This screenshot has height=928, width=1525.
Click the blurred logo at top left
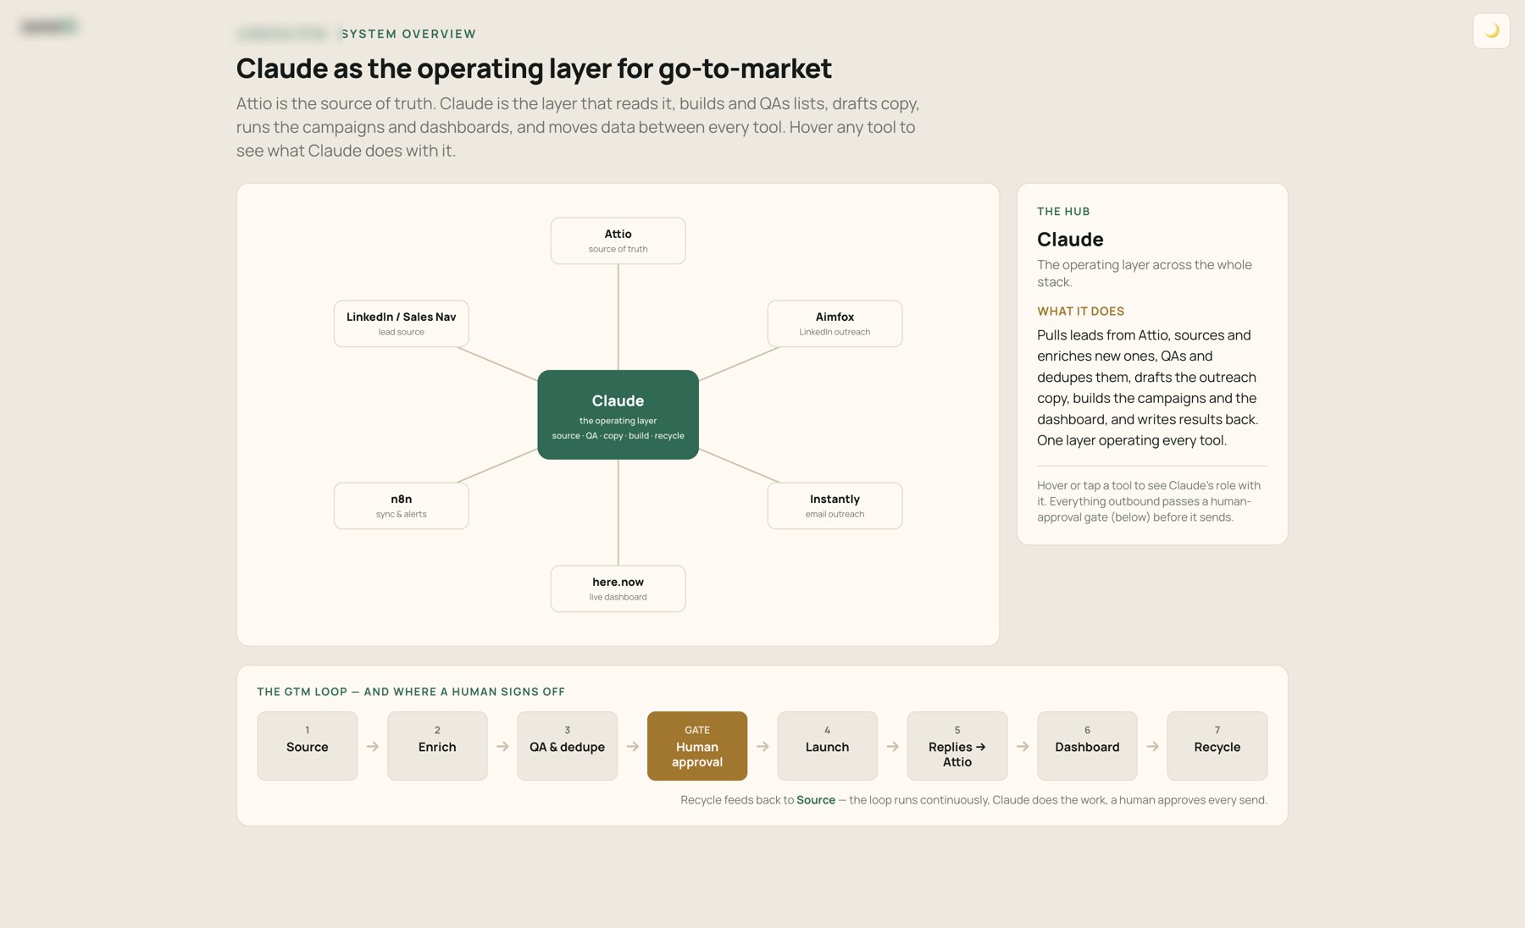pyautogui.click(x=48, y=26)
